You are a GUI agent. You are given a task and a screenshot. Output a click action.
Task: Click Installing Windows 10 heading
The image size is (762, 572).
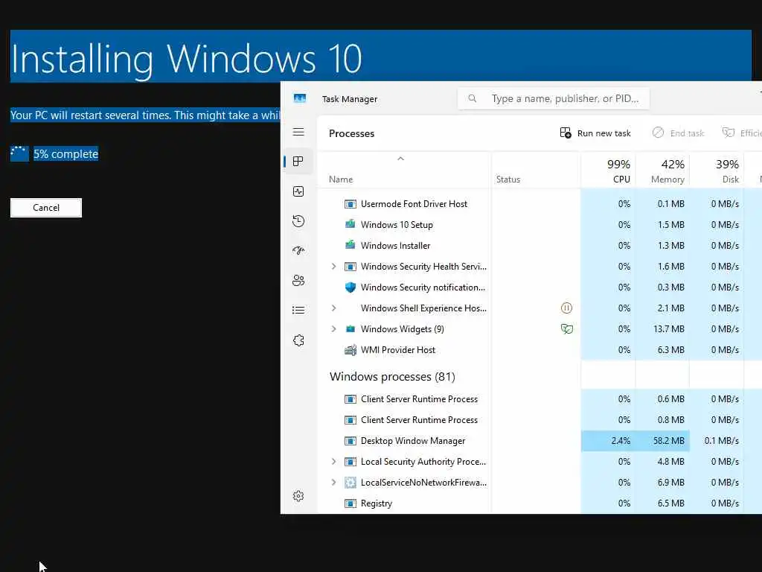[186, 58]
